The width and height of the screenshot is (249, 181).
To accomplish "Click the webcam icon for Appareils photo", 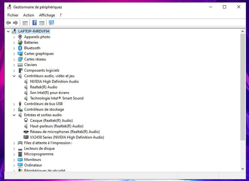I will pos(20,37).
